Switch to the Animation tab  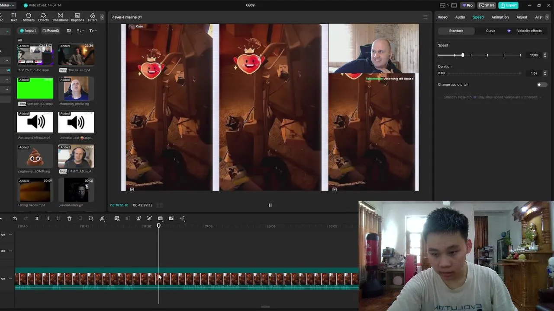pyautogui.click(x=500, y=17)
